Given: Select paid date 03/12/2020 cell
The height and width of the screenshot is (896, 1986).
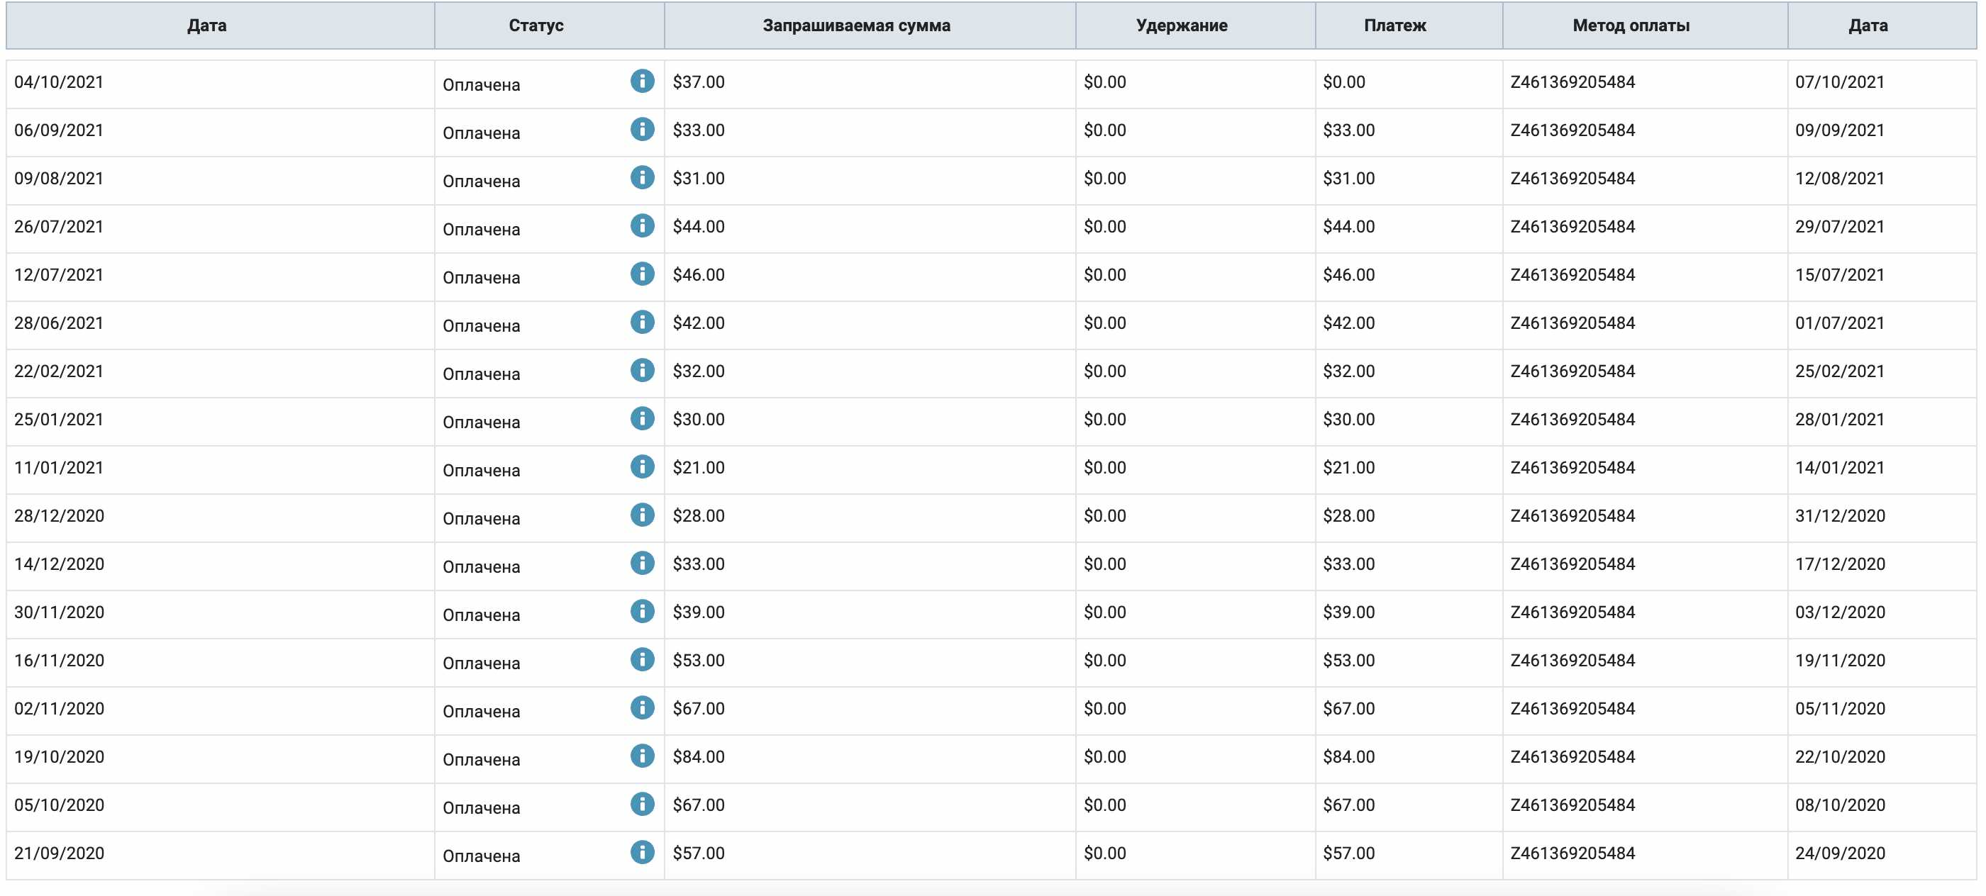Looking at the screenshot, I should click(x=1882, y=614).
